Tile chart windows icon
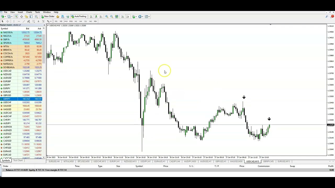The height and width of the screenshot is (188, 335). [x=116, y=16]
